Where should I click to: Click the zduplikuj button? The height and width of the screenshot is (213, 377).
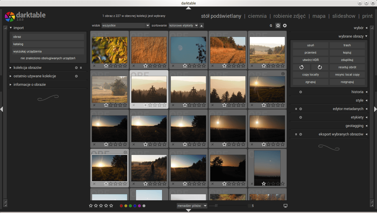pyautogui.click(x=347, y=60)
